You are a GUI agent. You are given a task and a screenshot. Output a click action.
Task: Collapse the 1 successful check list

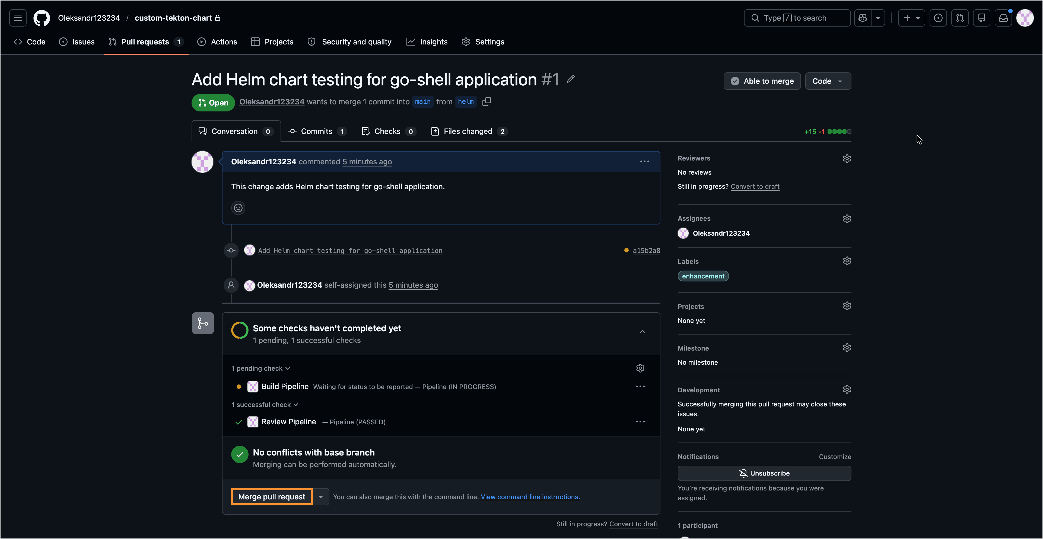click(265, 405)
